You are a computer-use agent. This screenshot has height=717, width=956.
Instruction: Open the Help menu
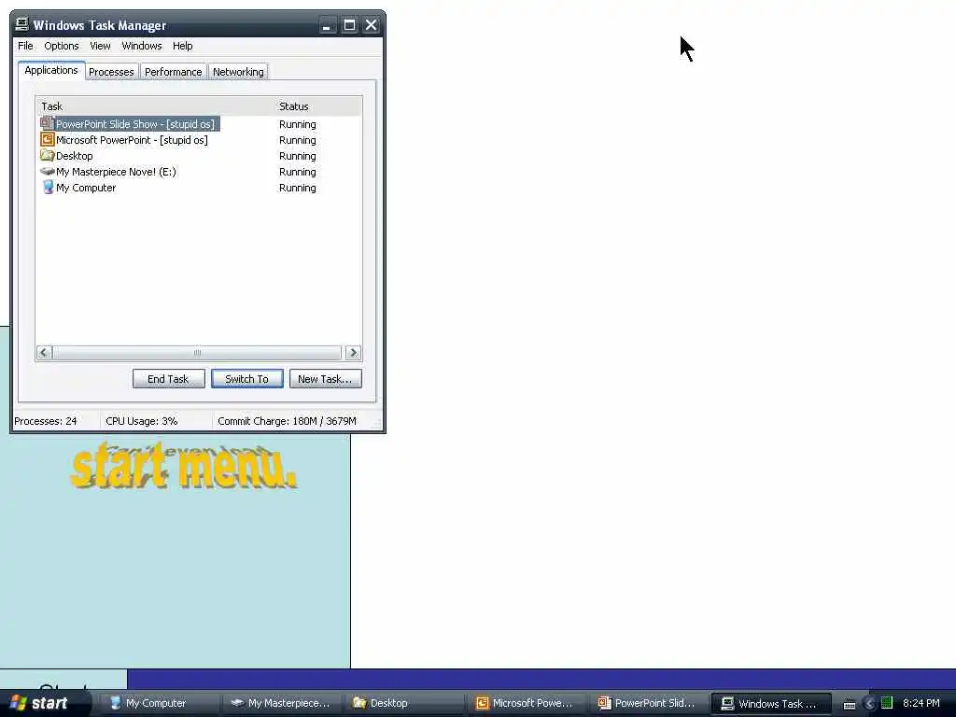182,46
